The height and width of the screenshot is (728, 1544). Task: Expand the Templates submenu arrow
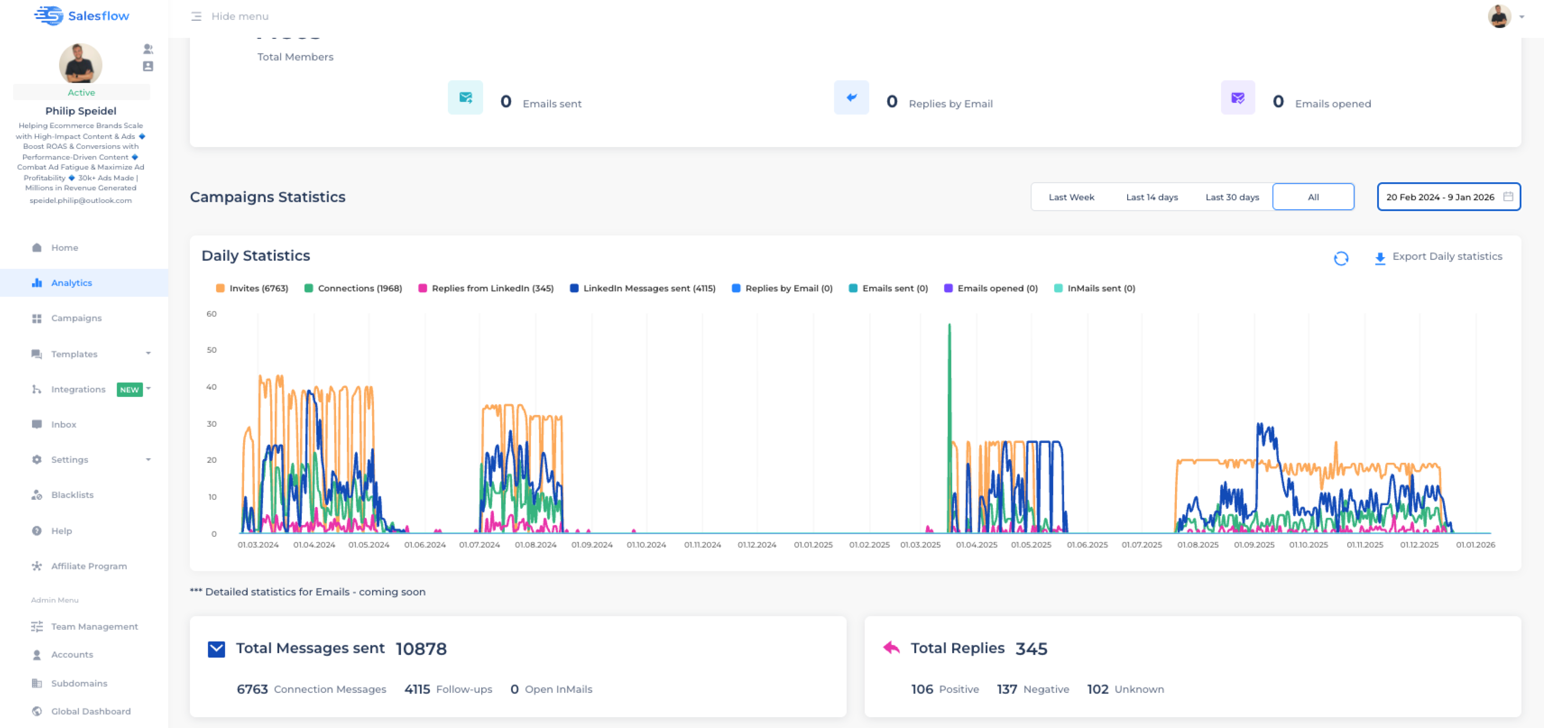(148, 354)
